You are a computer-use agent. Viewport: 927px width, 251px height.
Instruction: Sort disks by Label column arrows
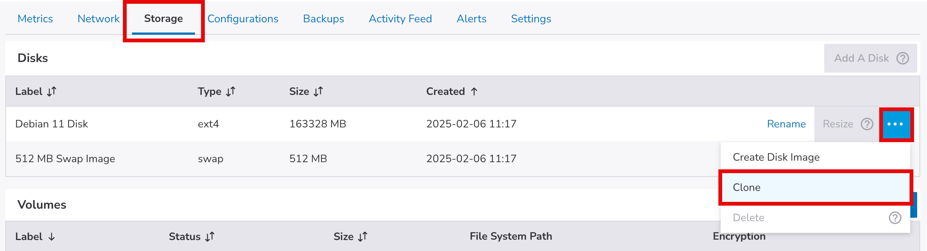(52, 91)
